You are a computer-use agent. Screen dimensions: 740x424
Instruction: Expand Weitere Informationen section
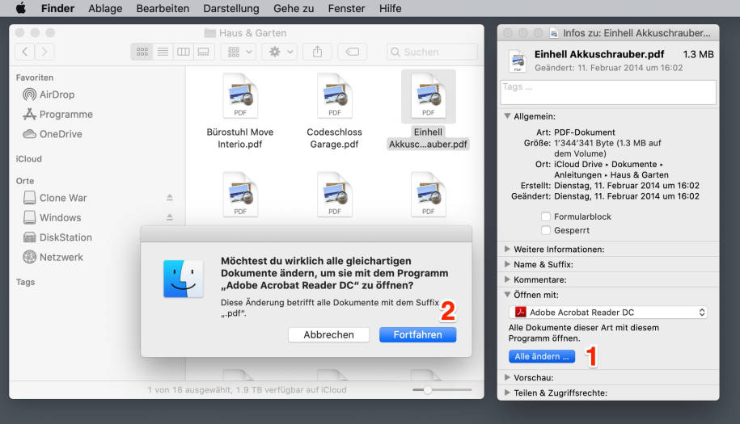[x=507, y=249]
